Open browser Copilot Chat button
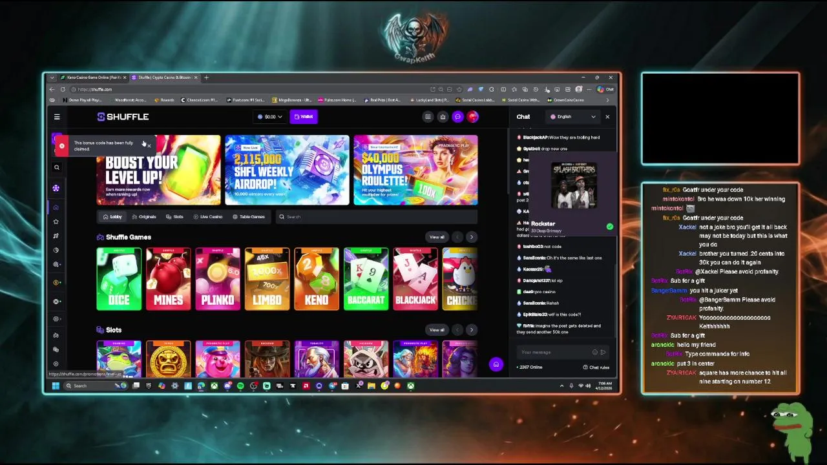Image resolution: width=827 pixels, height=465 pixels. pyautogui.click(x=605, y=89)
